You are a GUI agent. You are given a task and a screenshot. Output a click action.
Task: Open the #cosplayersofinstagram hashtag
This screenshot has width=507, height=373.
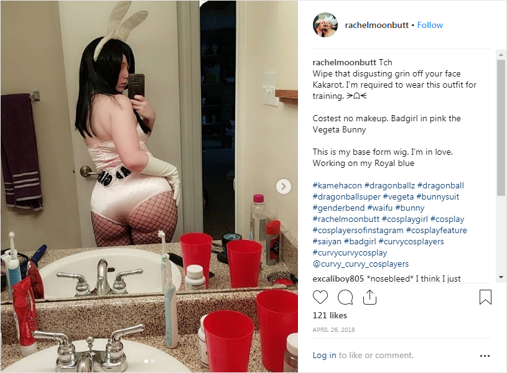(x=358, y=230)
